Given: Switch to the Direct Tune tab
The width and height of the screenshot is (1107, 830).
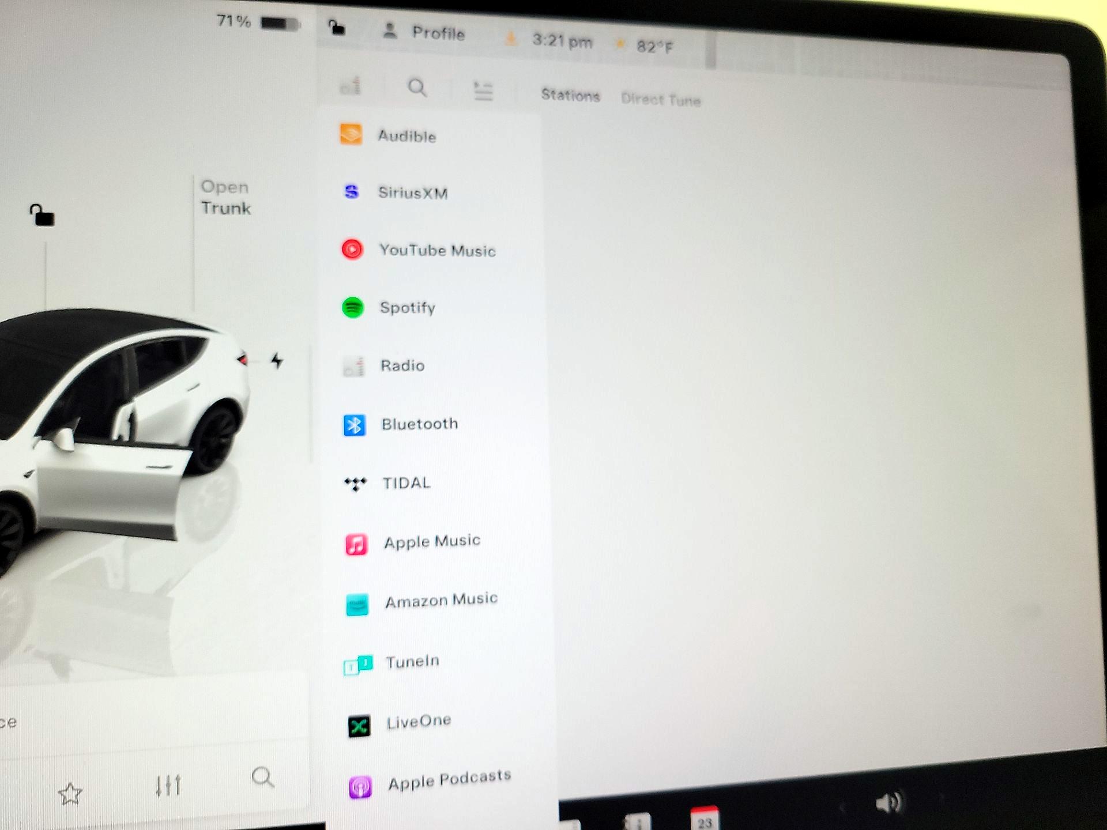Looking at the screenshot, I should (x=661, y=100).
